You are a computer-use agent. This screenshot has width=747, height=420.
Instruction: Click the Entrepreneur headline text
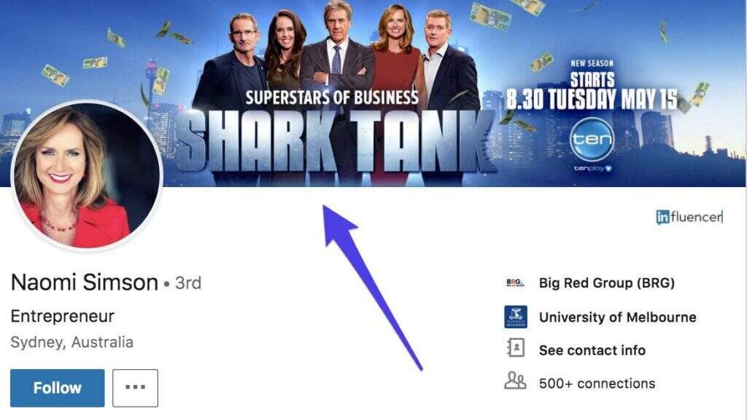click(63, 317)
